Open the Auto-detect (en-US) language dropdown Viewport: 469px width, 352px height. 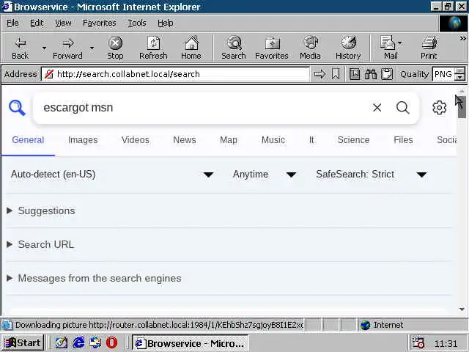coord(112,175)
